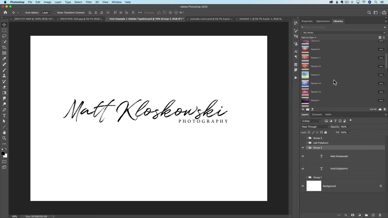Show the Group 1 layer group
The width and height of the screenshot is (388, 218).
click(x=303, y=177)
